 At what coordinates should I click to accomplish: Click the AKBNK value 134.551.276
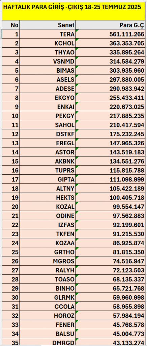point(111,161)
